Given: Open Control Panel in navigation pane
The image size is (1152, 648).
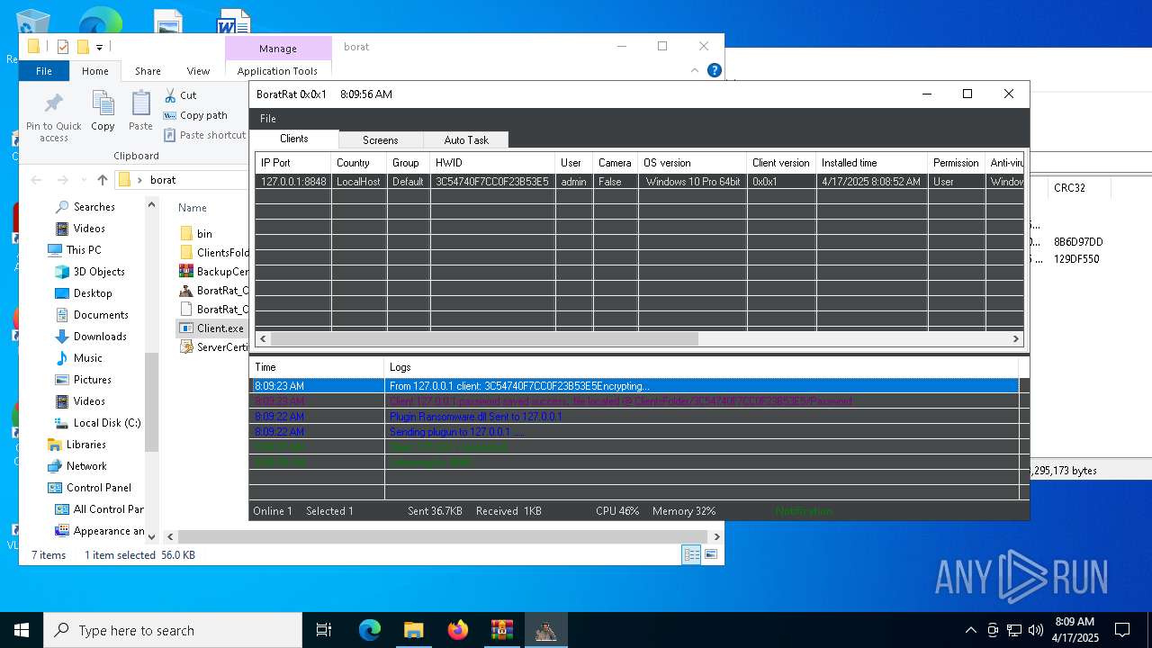Looking at the screenshot, I should [x=99, y=488].
